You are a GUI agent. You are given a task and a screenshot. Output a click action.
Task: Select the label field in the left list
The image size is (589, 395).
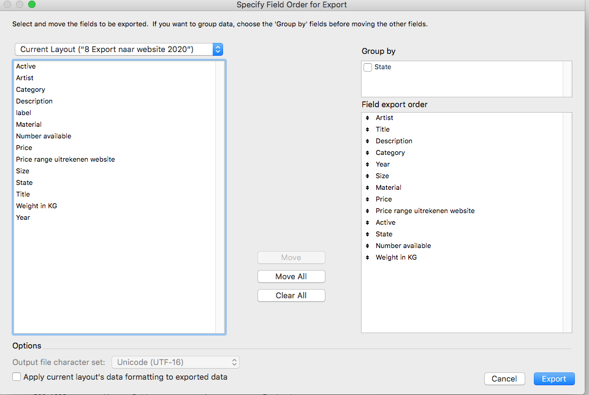pos(23,113)
